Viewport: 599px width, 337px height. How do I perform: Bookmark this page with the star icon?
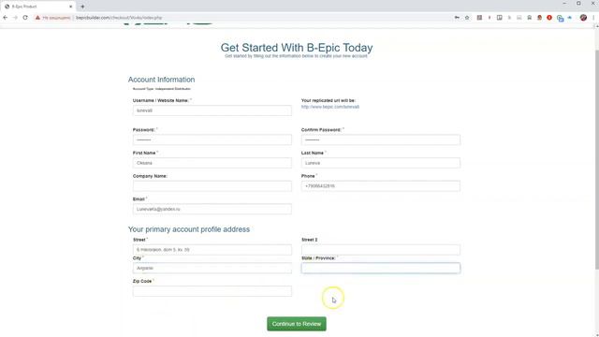(x=467, y=18)
